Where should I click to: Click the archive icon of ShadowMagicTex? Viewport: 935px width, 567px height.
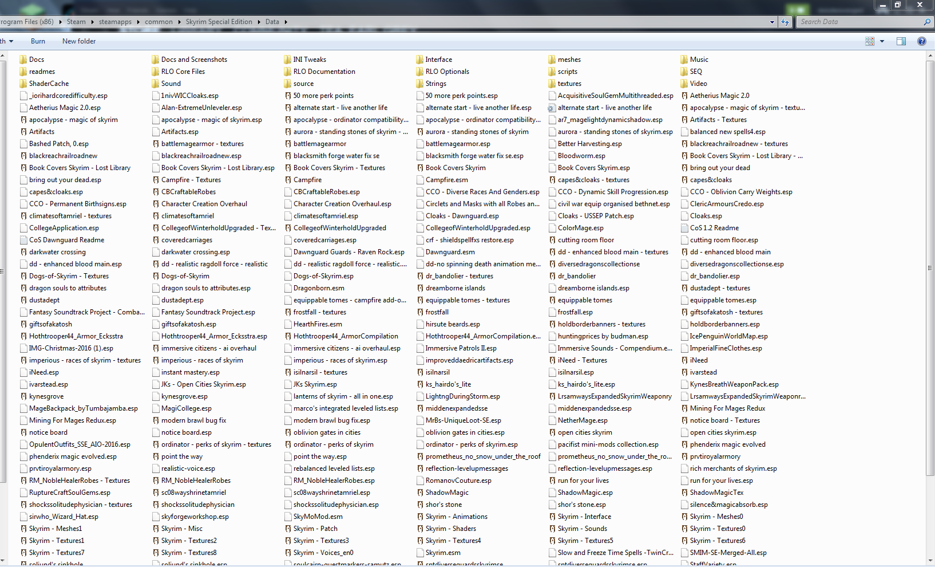[x=684, y=493]
